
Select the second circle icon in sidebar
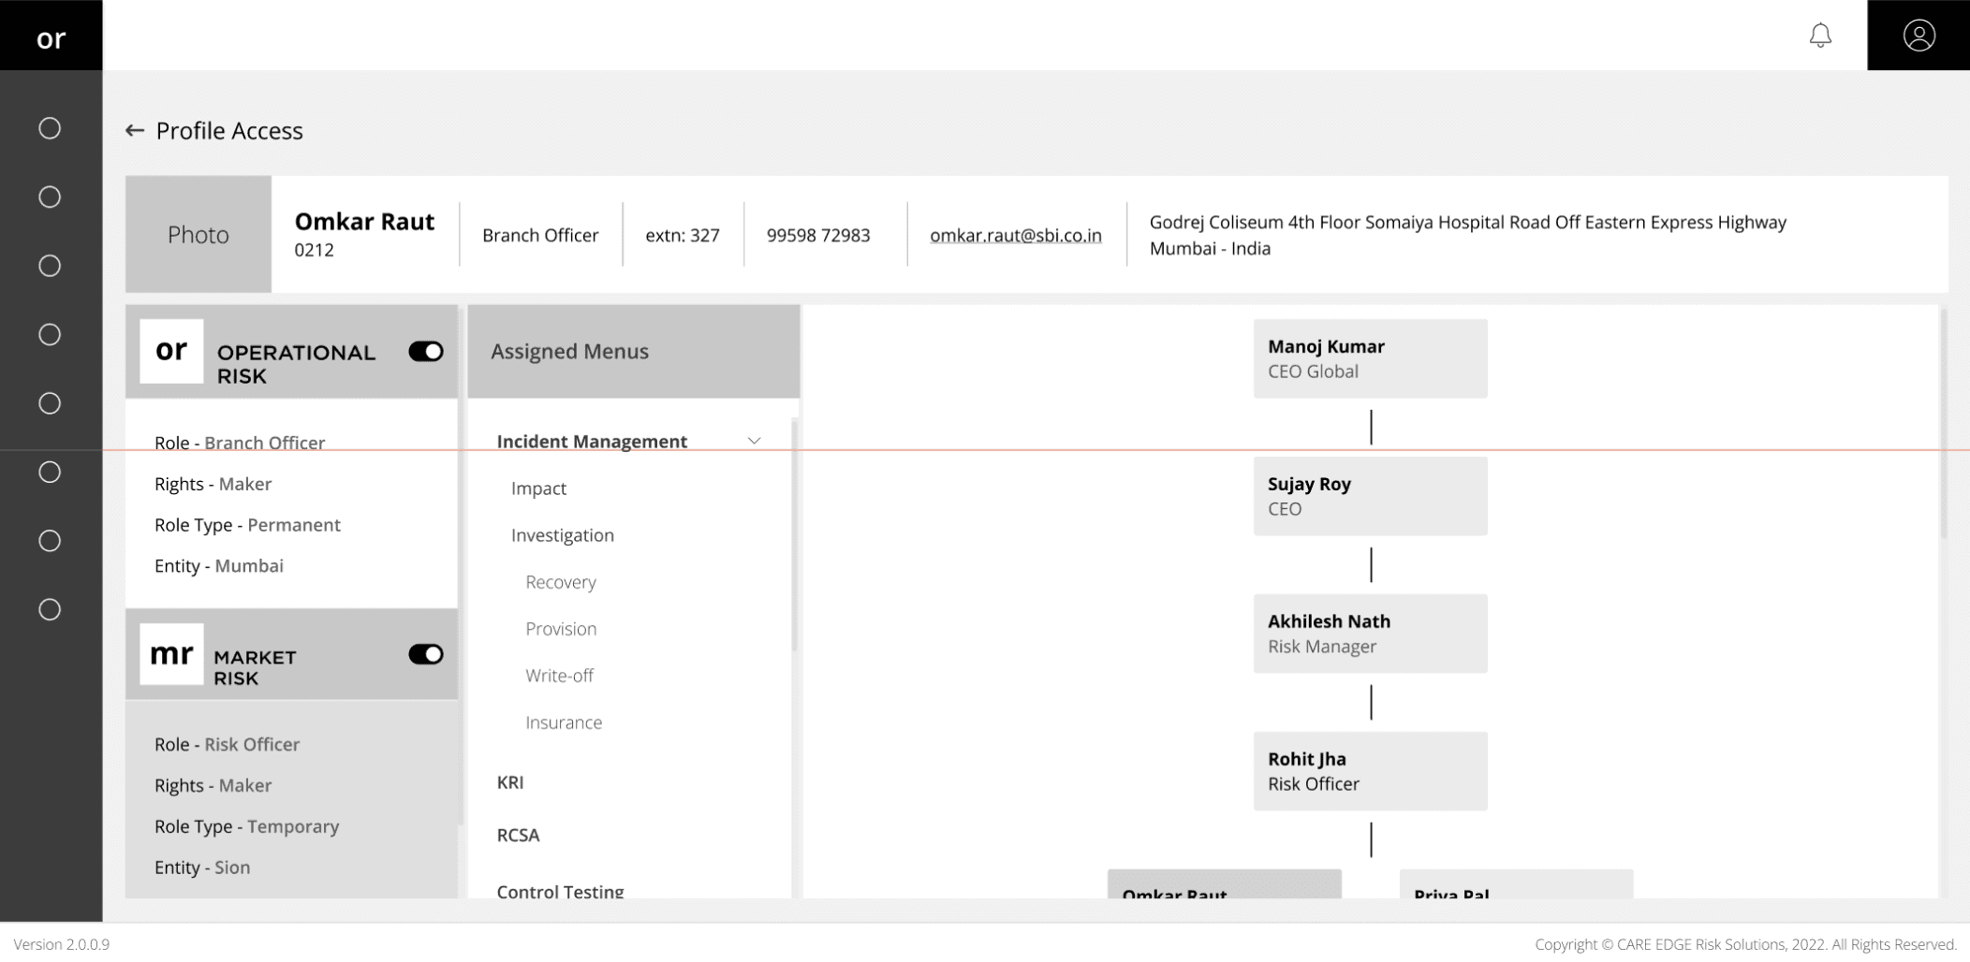point(50,197)
